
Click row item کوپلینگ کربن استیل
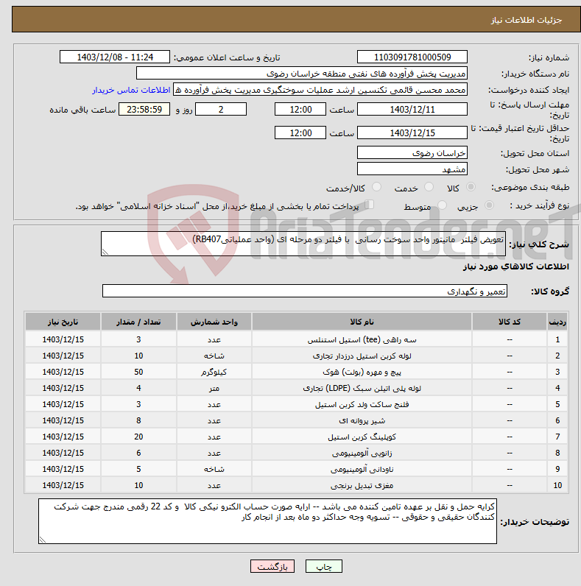pyautogui.click(x=362, y=437)
